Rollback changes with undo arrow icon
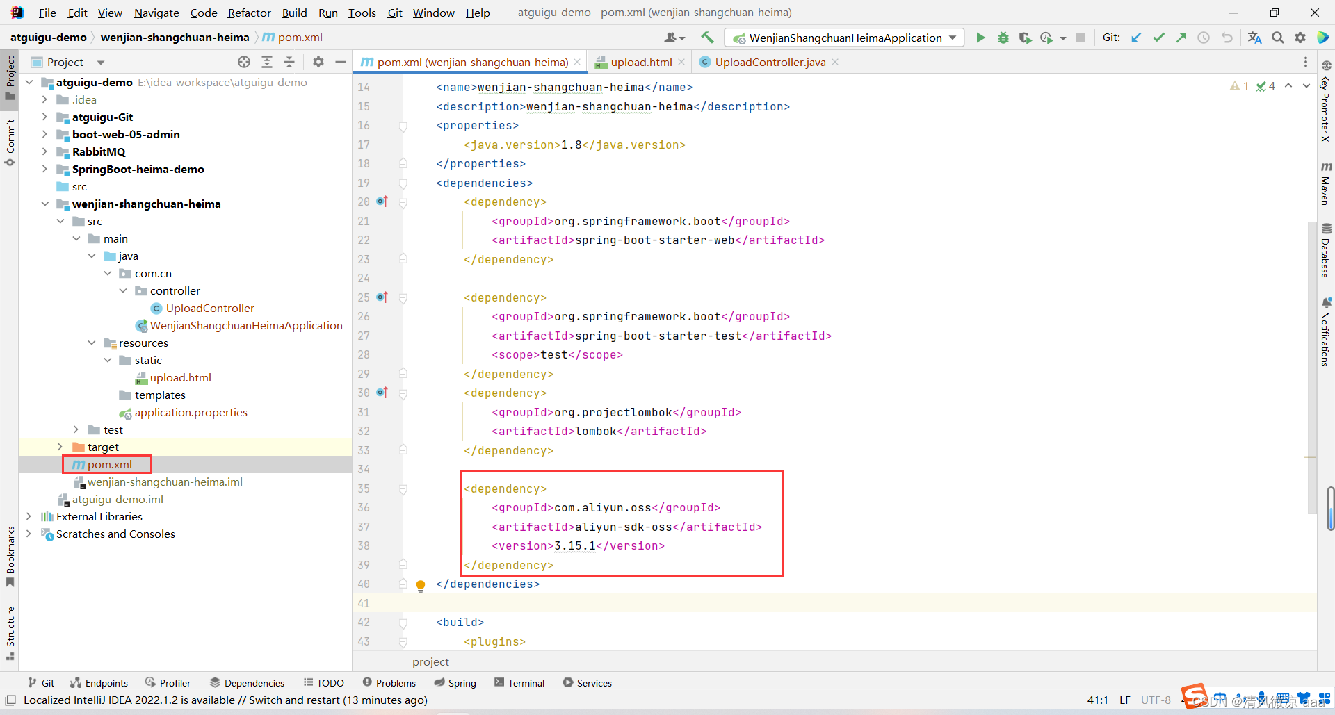The width and height of the screenshot is (1335, 715). [x=1227, y=38]
